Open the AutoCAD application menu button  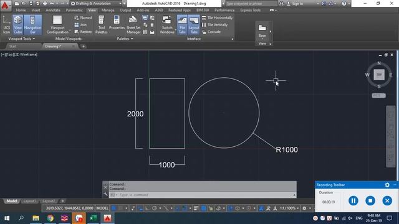coord(5,5)
